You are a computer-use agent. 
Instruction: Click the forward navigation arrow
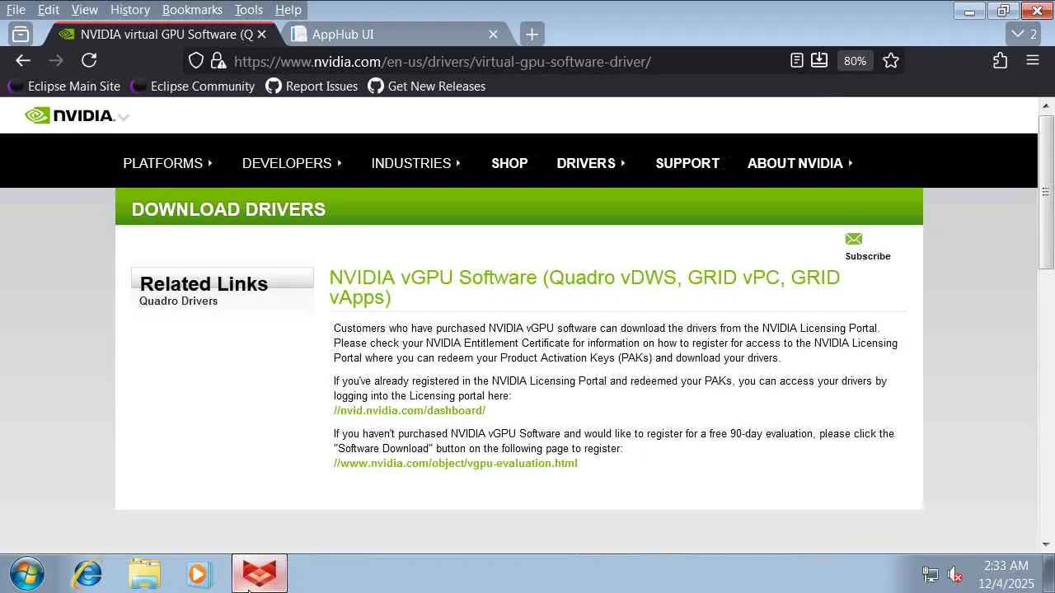[x=56, y=60]
